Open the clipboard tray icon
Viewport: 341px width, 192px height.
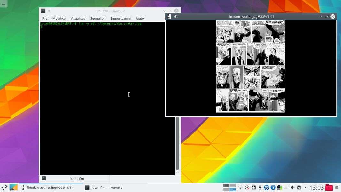[x=299, y=188]
